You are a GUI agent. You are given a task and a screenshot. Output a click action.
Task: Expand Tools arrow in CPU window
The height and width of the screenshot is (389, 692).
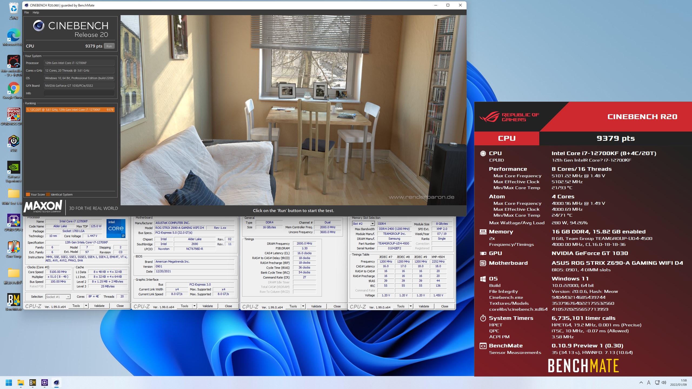tap(86, 306)
